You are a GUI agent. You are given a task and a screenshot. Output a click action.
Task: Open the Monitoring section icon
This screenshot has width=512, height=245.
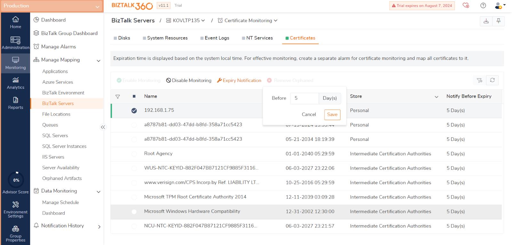tap(15, 63)
